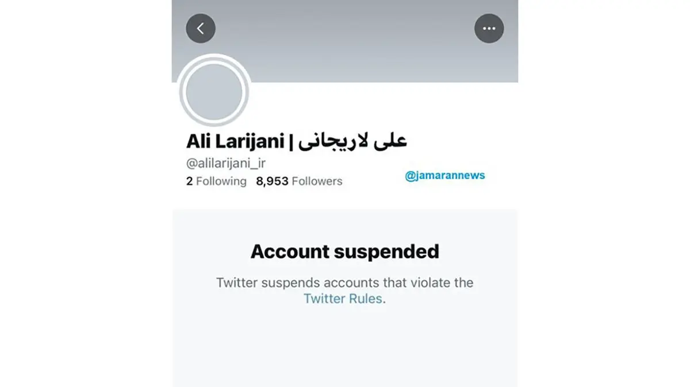Open the gray header banner image
Screen dimensions: 690x387
coord(345,41)
